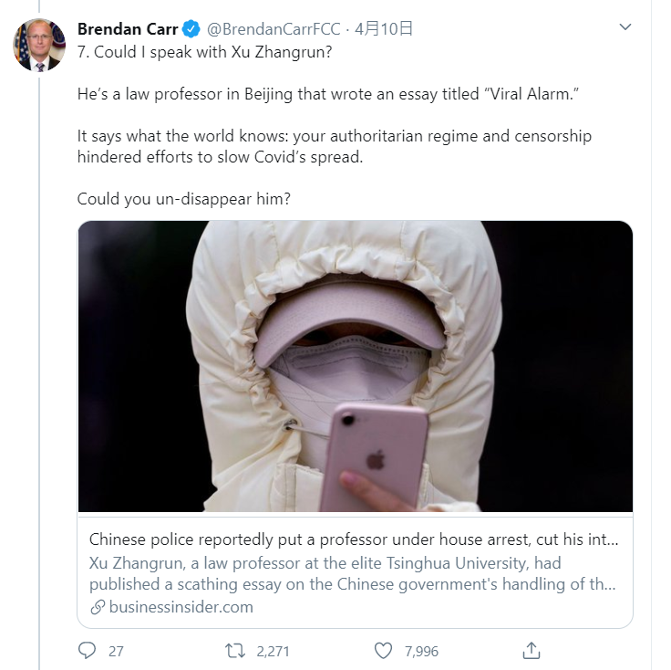671x670 pixels.
Task: Open the tweet's 4月10日 date link
Action: click(x=384, y=29)
